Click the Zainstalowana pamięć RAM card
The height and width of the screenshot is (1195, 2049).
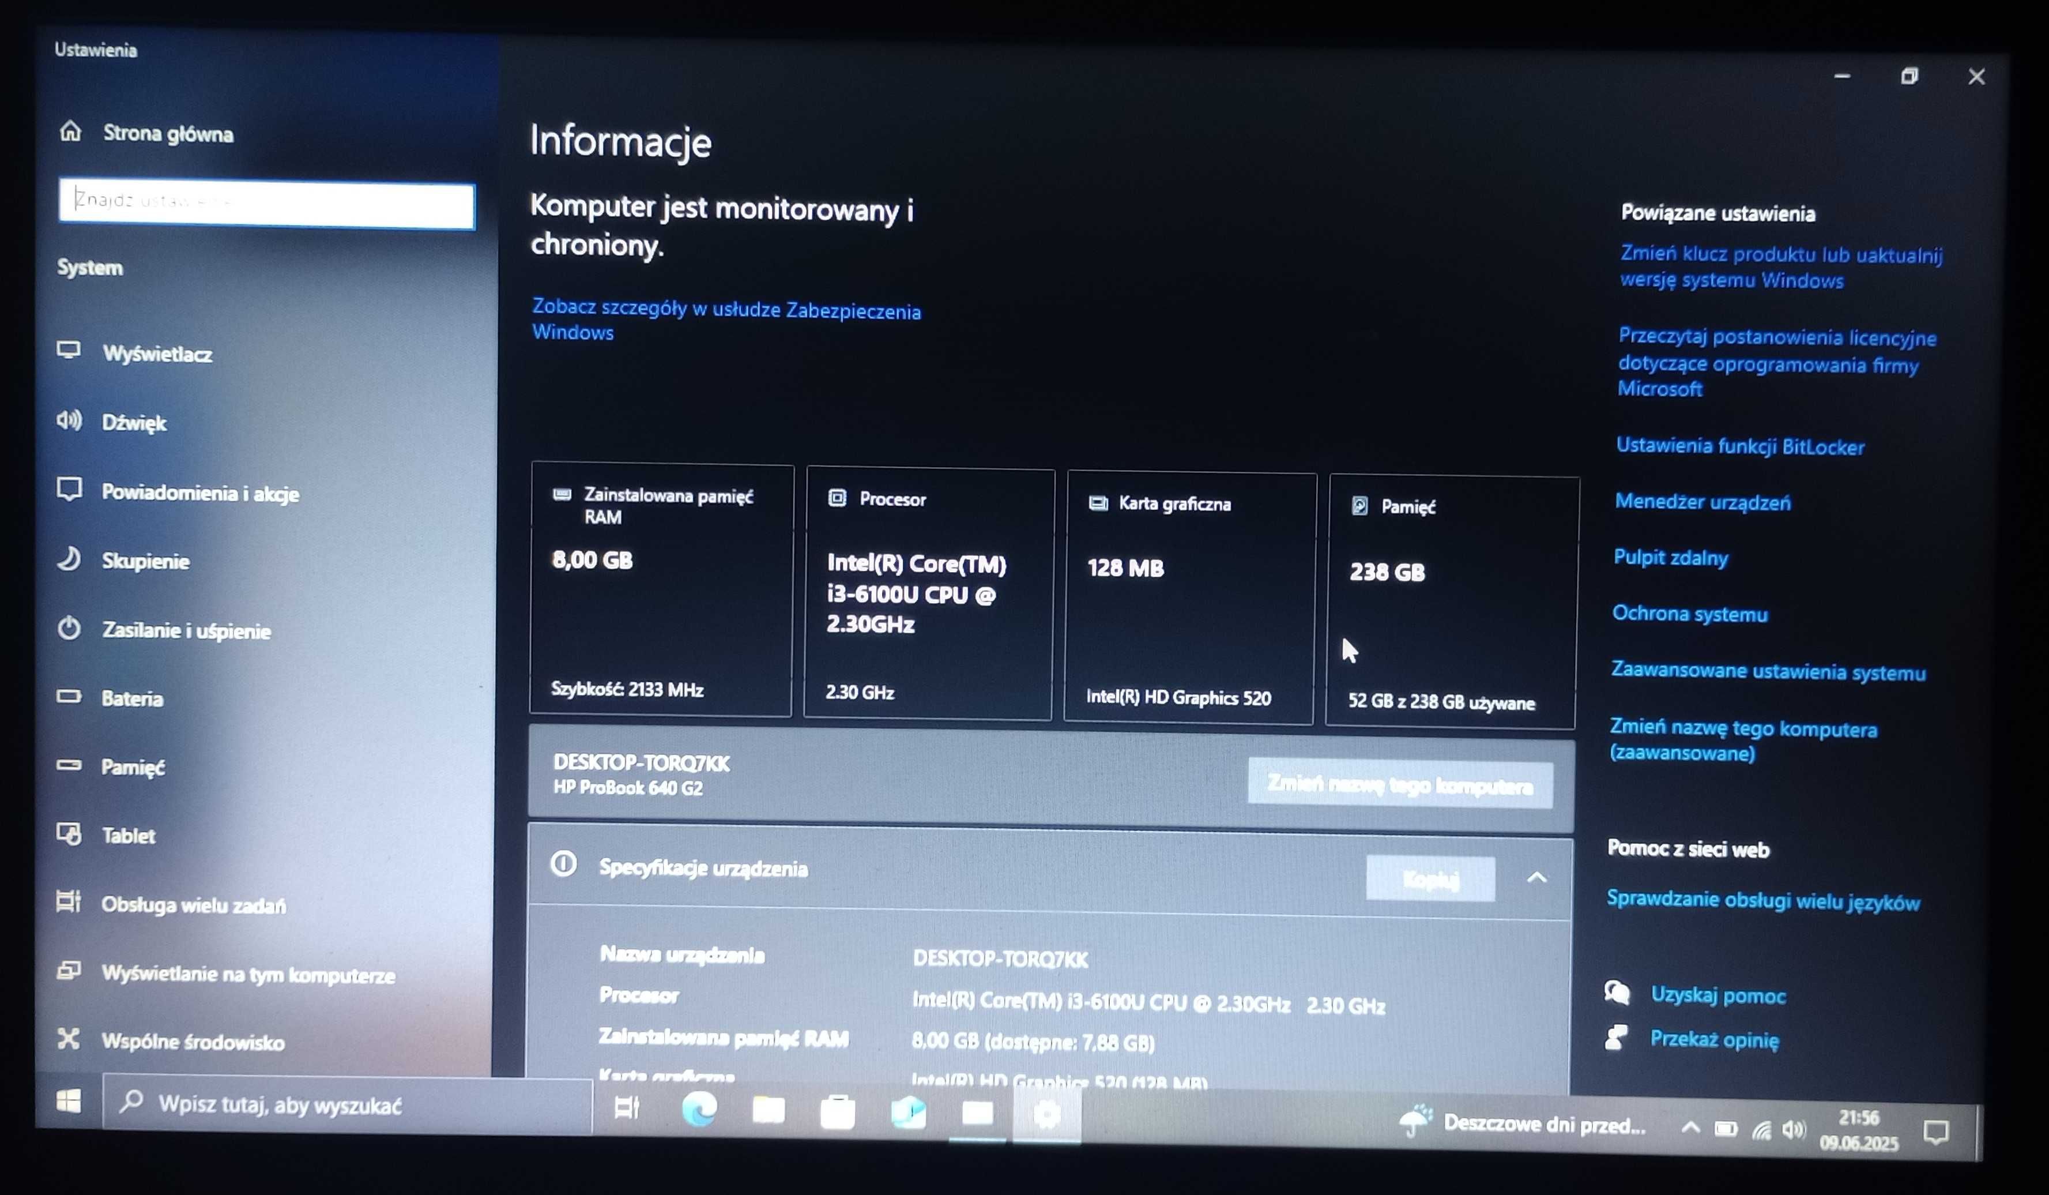pos(661,590)
